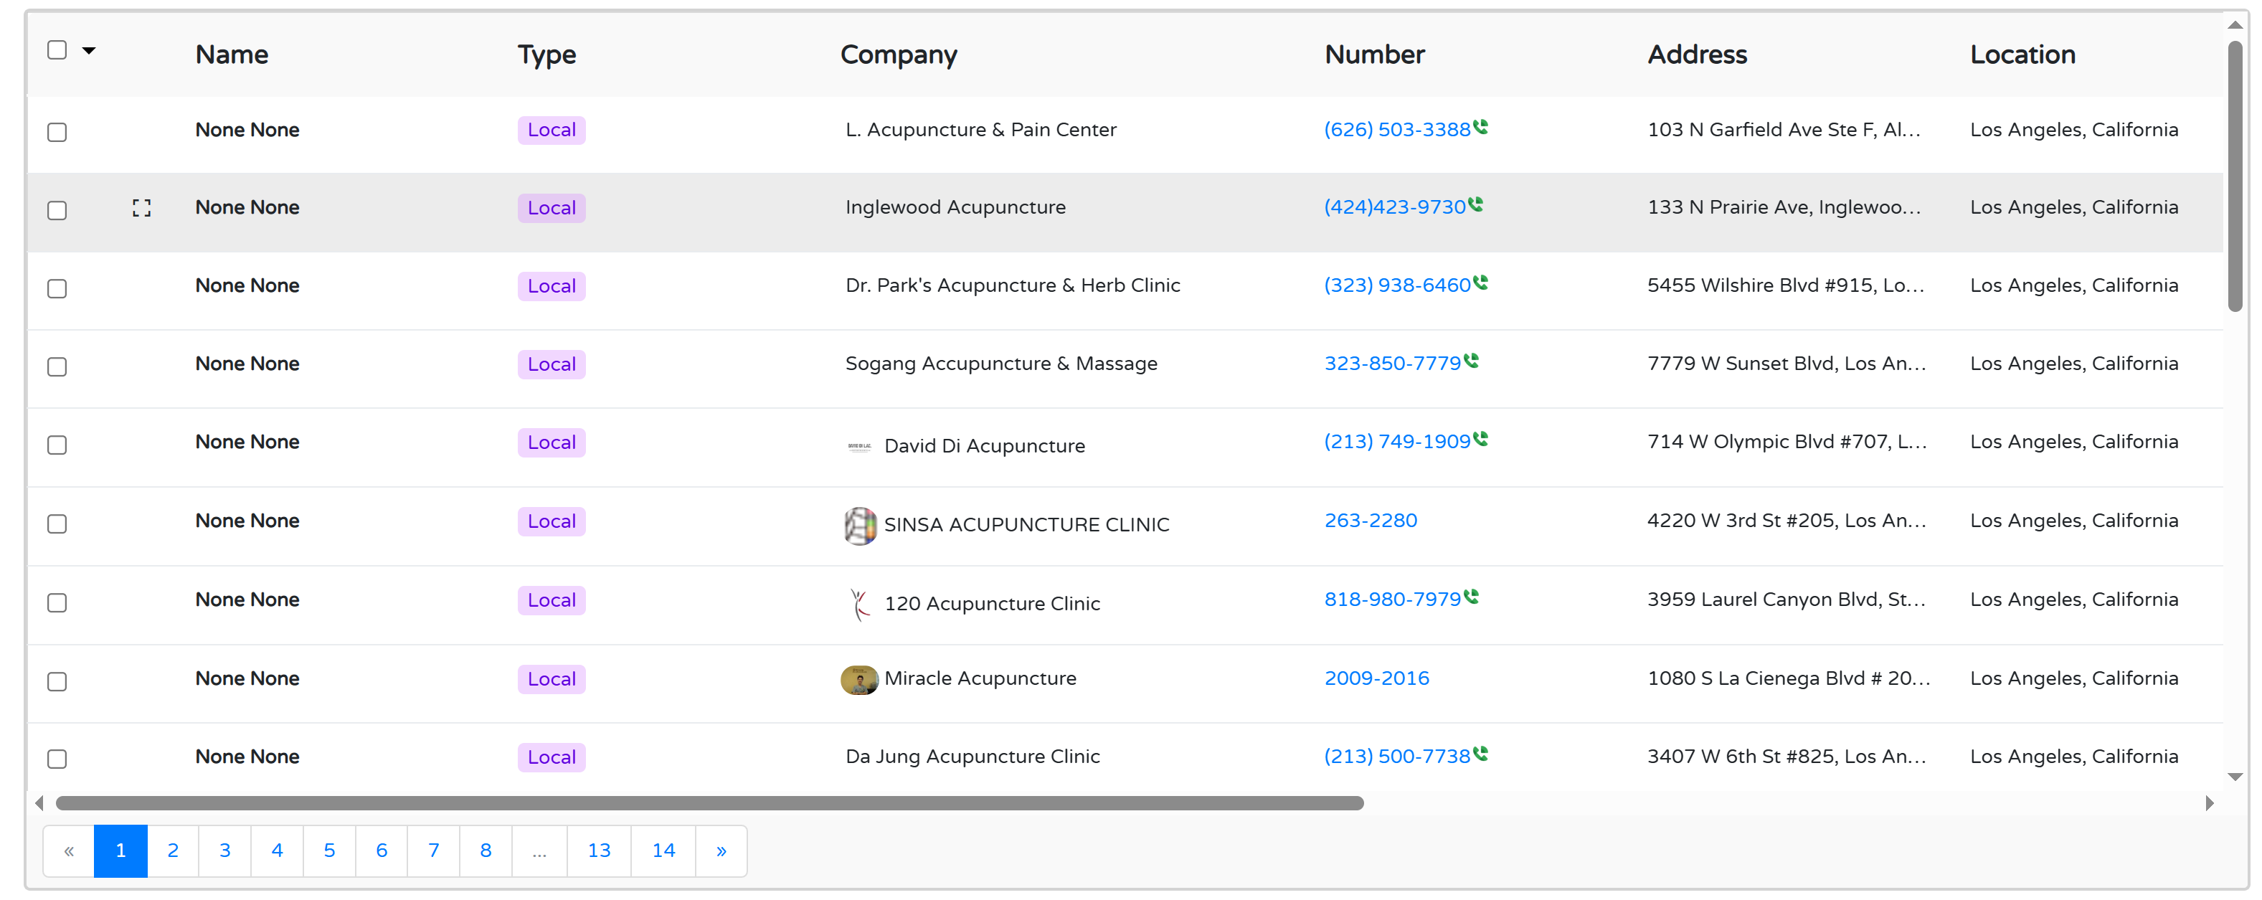Click phone icon beside (424)423-9730
This screenshot has height=900, width=2262.
click(x=1475, y=204)
